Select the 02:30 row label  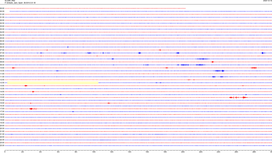[x=2, y=23]
